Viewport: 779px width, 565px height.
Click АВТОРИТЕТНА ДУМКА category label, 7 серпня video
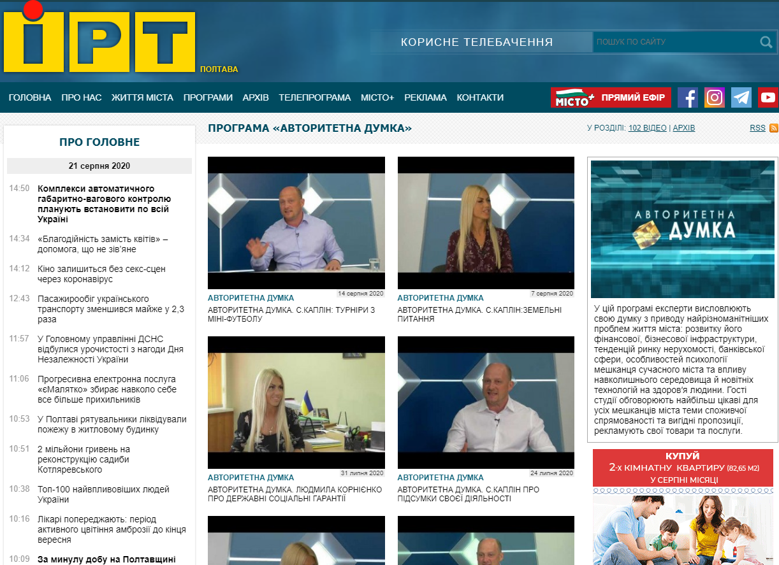click(x=440, y=297)
